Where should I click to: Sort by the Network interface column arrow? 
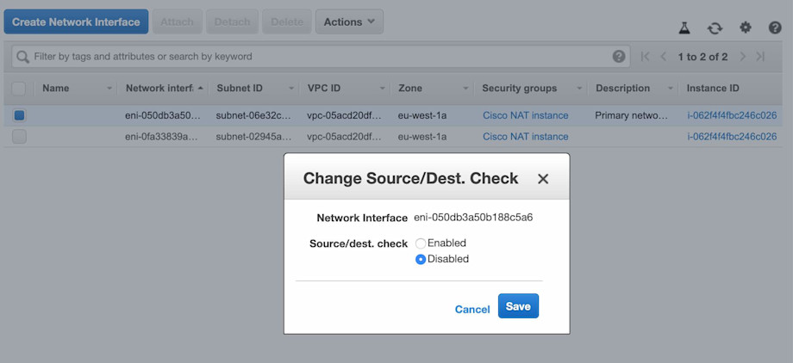[x=200, y=88]
